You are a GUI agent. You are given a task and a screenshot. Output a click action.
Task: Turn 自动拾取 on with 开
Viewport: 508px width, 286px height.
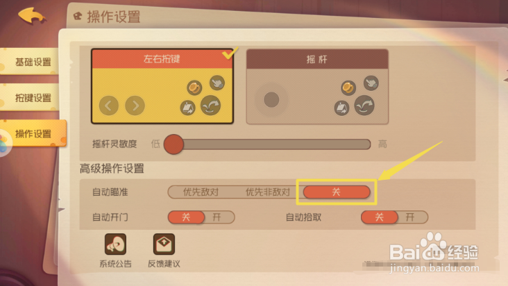[410, 217]
